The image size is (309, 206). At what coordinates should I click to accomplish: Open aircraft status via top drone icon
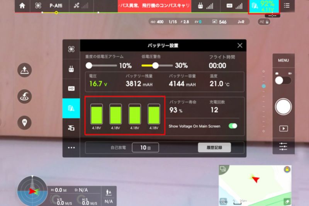click(x=38, y=6)
